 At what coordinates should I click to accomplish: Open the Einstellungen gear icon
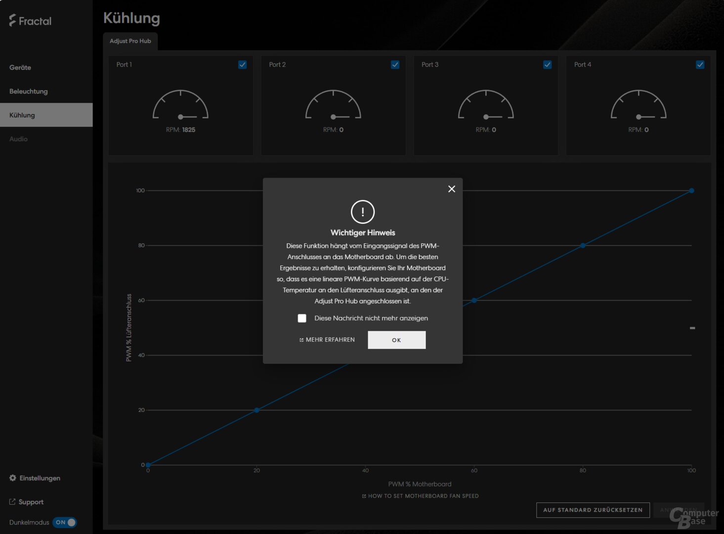pyautogui.click(x=12, y=478)
